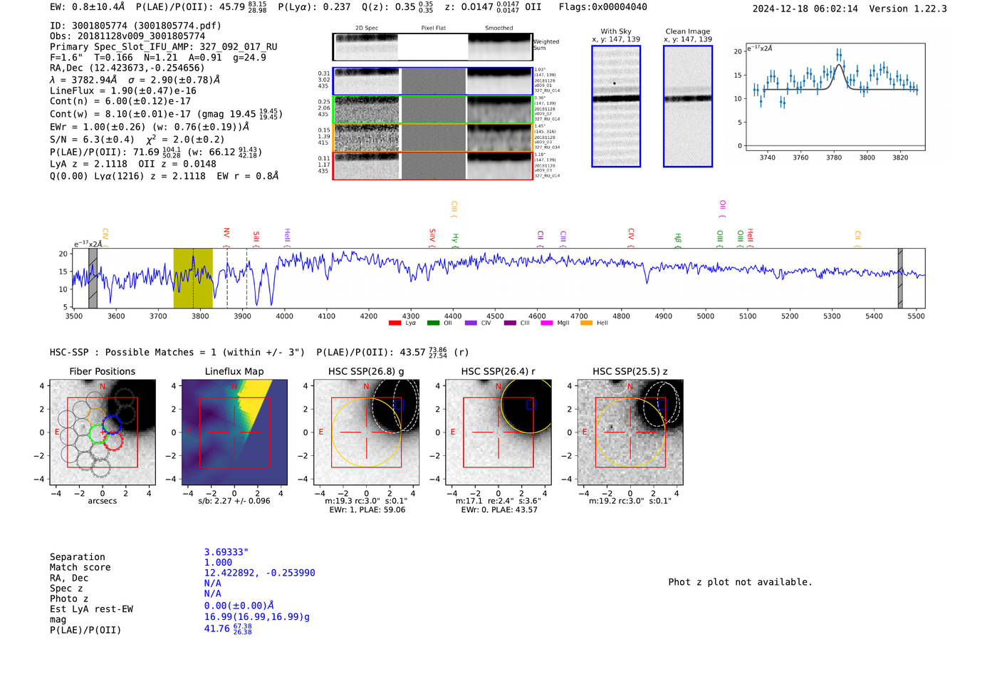
Task: Click the EWr: 0, PLAE: 43.57 caption
Action: [x=499, y=509]
